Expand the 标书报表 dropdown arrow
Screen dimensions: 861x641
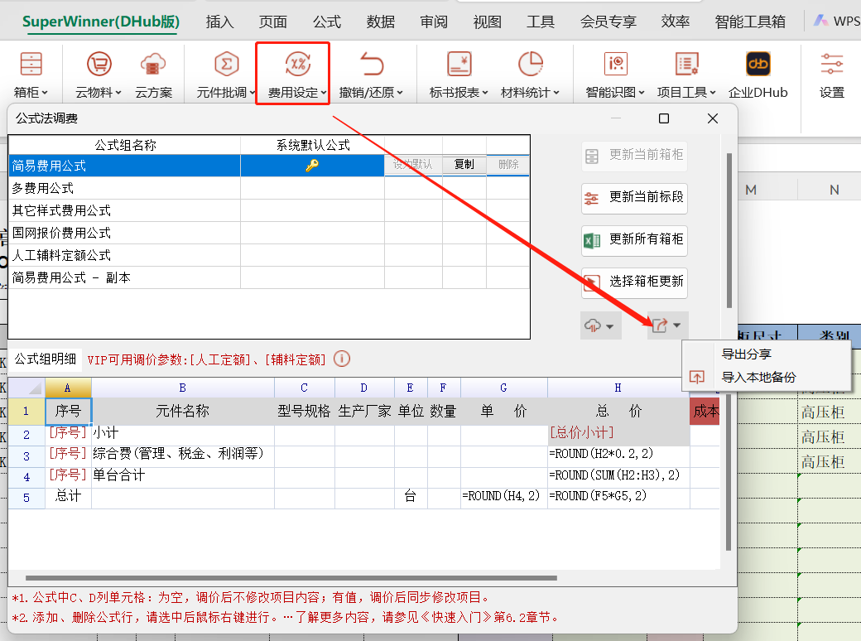coord(485,93)
